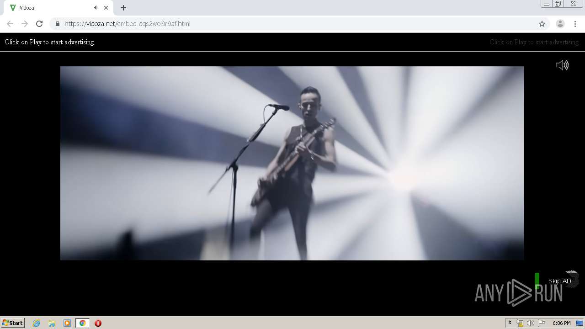View site info via the padlock icon

pyautogui.click(x=58, y=24)
